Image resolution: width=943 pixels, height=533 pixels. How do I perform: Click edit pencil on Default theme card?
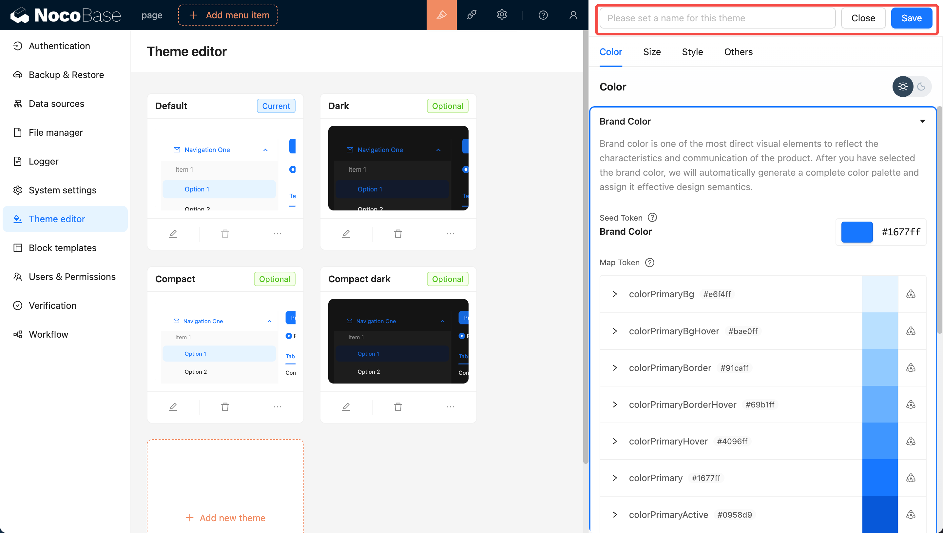(173, 234)
